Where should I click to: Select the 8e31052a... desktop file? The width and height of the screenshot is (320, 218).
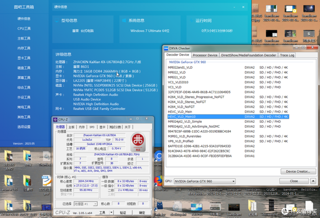click(309, 190)
